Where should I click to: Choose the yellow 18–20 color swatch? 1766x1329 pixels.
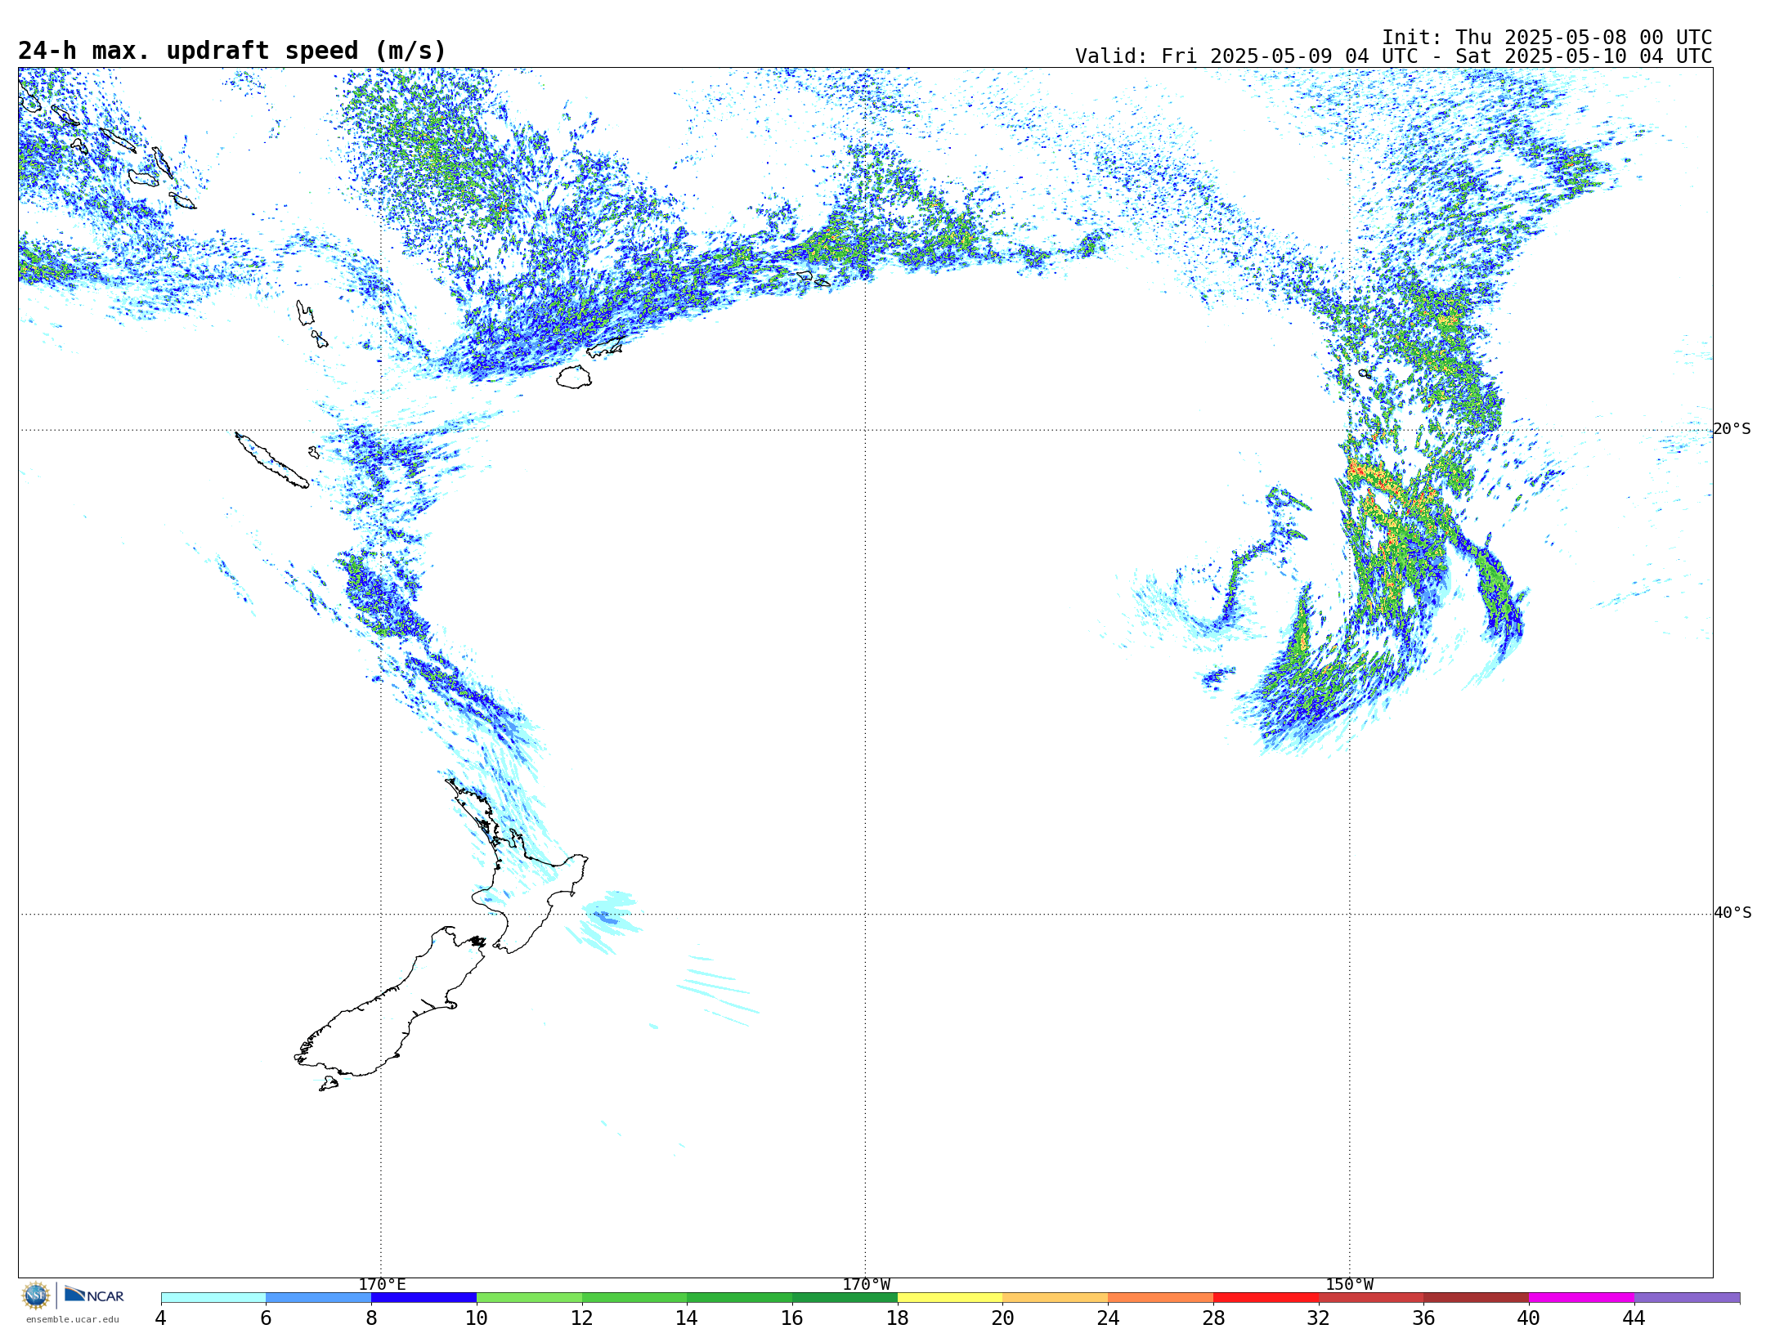[x=950, y=1298]
